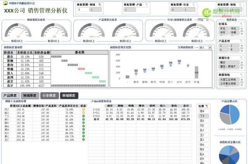Screen dimensions: 248x164
Task: Toggle value 0 in 商机管理-行业 slicer
Action: pyautogui.click(x=177, y=10)
